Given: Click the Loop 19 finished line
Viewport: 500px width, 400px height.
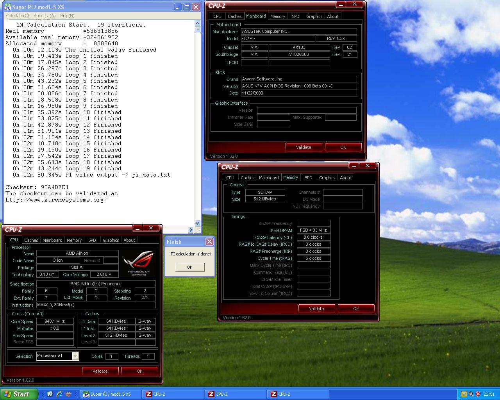Looking at the screenshot, I should pos(67,168).
